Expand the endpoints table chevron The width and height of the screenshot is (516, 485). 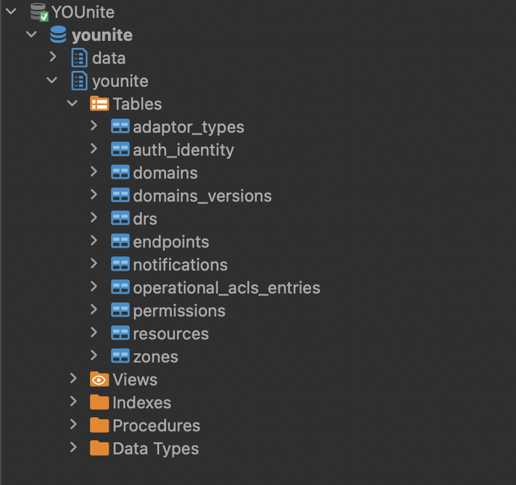tap(94, 241)
